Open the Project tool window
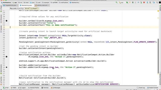The image size is (161, 90). (1, 9)
